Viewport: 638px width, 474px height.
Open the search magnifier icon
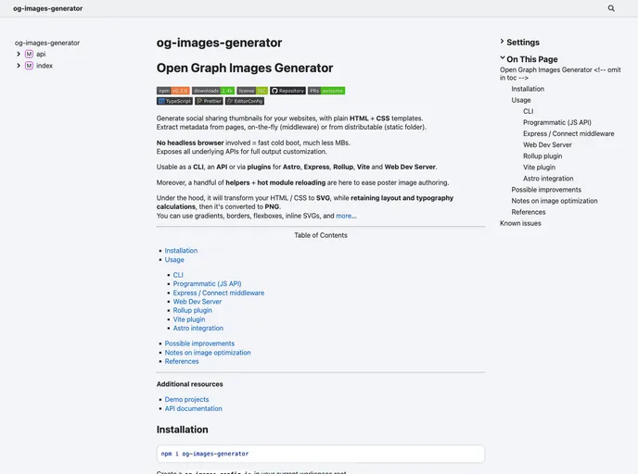tap(611, 8)
